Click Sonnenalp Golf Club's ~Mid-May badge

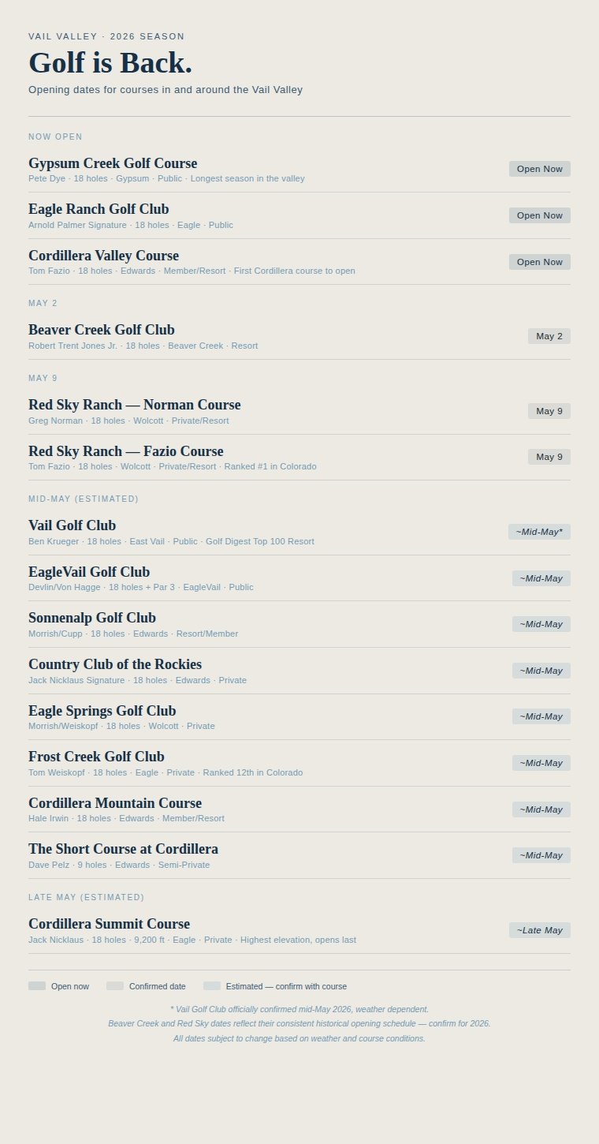click(541, 624)
